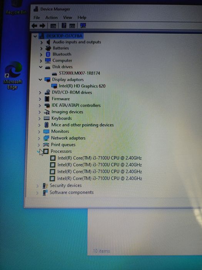The width and height of the screenshot is (202, 270).
Task: Click the Software components icon
Action: pos(45,192)
